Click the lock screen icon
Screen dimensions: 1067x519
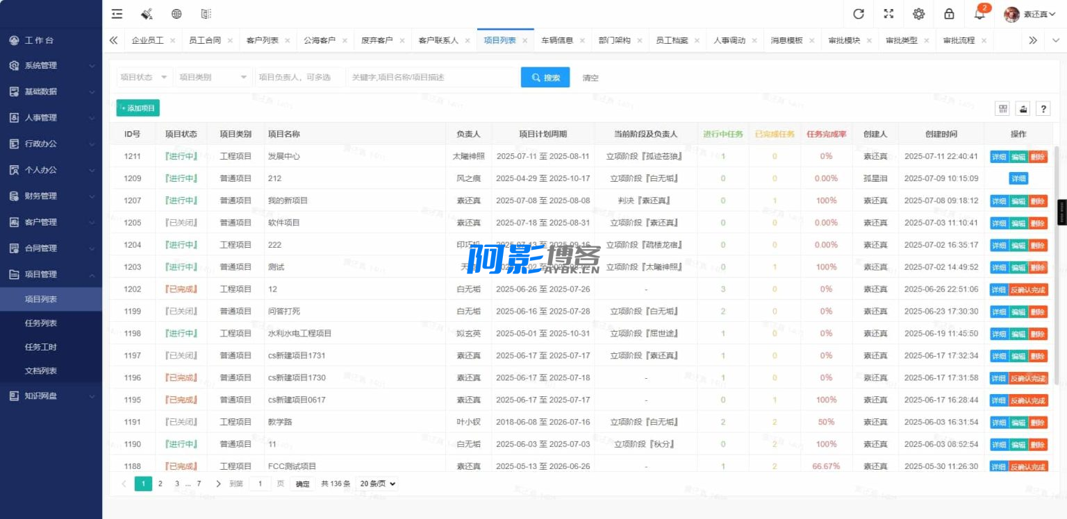[x=949, y=14]
